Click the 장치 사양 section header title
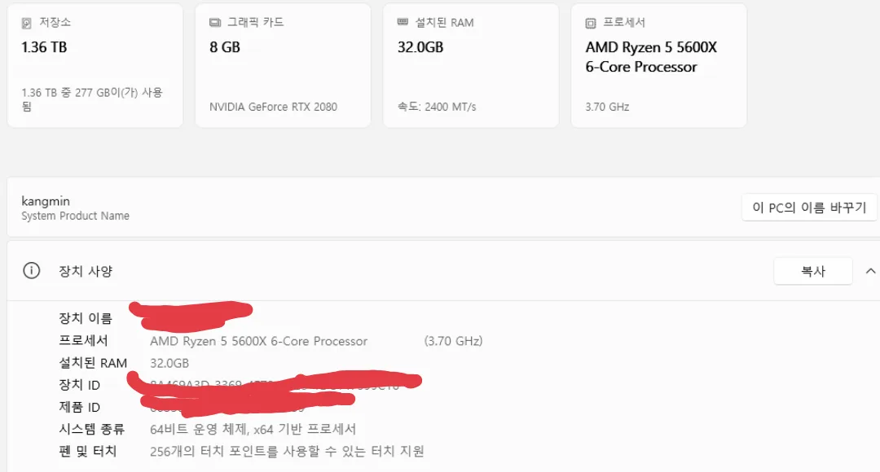The width and height of the screenshot is (880, 472). click(x=86, y=271)
